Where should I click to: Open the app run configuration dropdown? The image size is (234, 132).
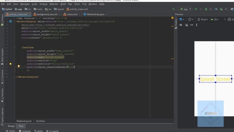186,9
